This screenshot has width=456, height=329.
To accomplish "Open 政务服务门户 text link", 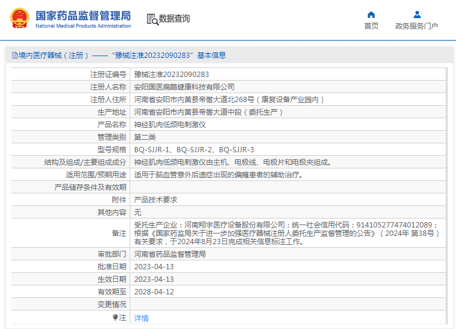I will click(417, 26).
